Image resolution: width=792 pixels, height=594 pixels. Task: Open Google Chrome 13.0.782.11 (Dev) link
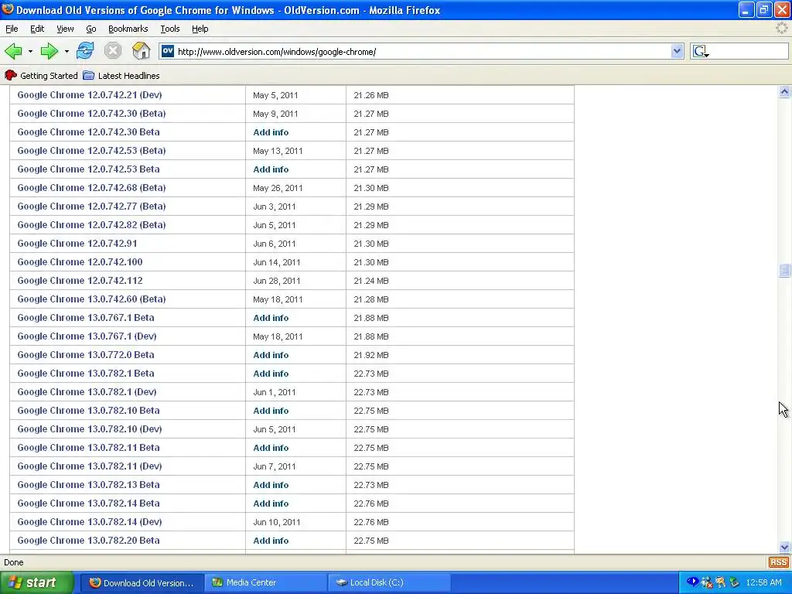[90, 466]
